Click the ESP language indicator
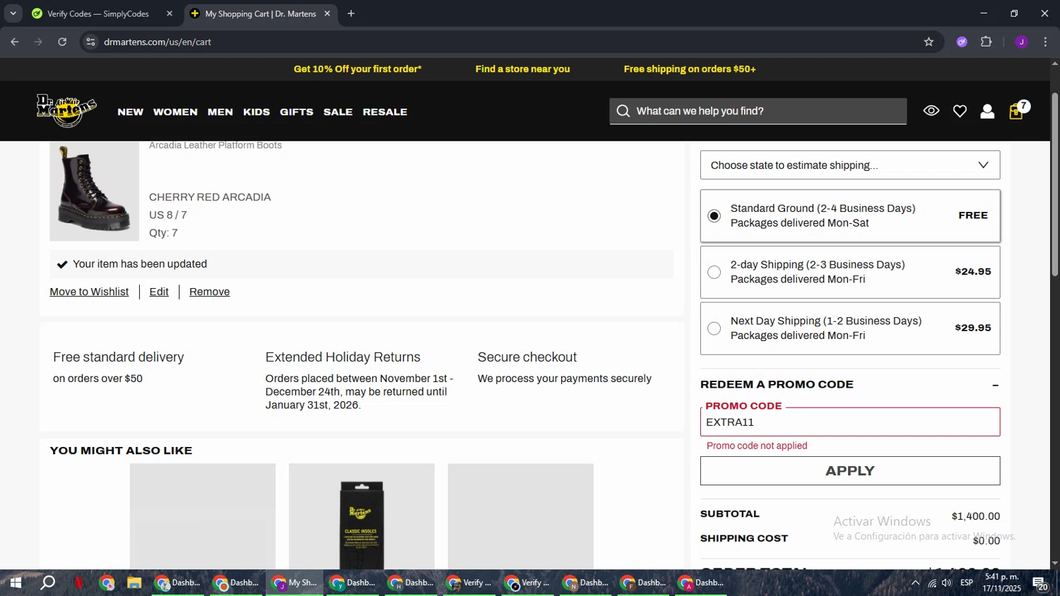 point(967,583)
